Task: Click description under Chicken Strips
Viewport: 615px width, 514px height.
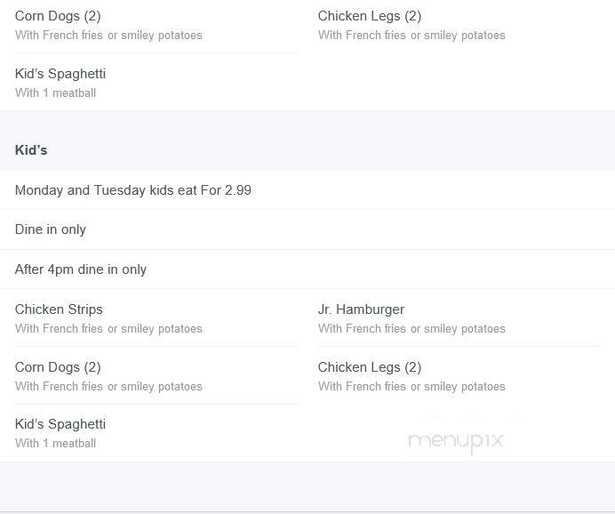Action: point(108,329)
